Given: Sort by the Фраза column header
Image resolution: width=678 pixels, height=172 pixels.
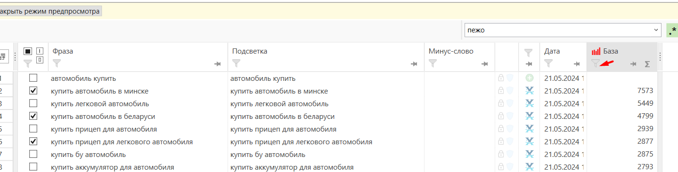Looking at the screenshot, I should [63, 51].
